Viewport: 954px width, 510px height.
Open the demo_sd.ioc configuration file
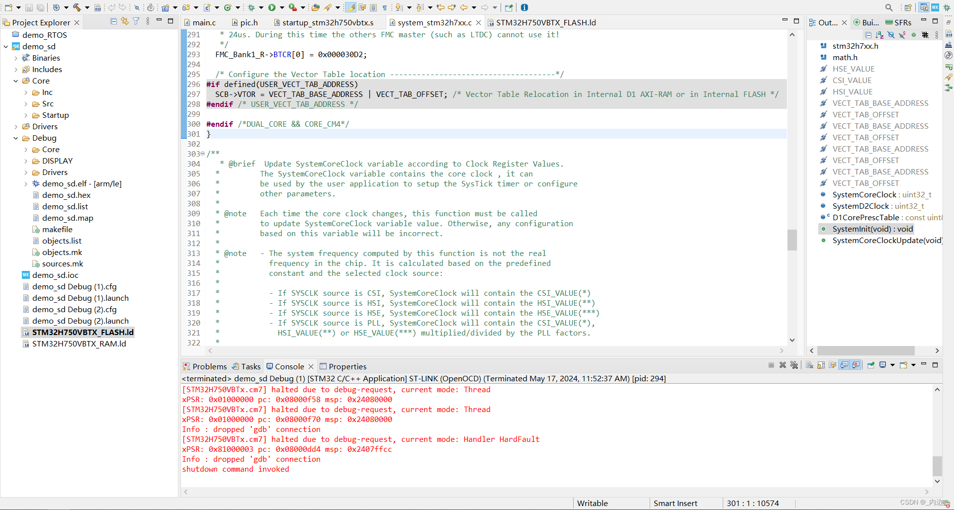pos(56,275)
